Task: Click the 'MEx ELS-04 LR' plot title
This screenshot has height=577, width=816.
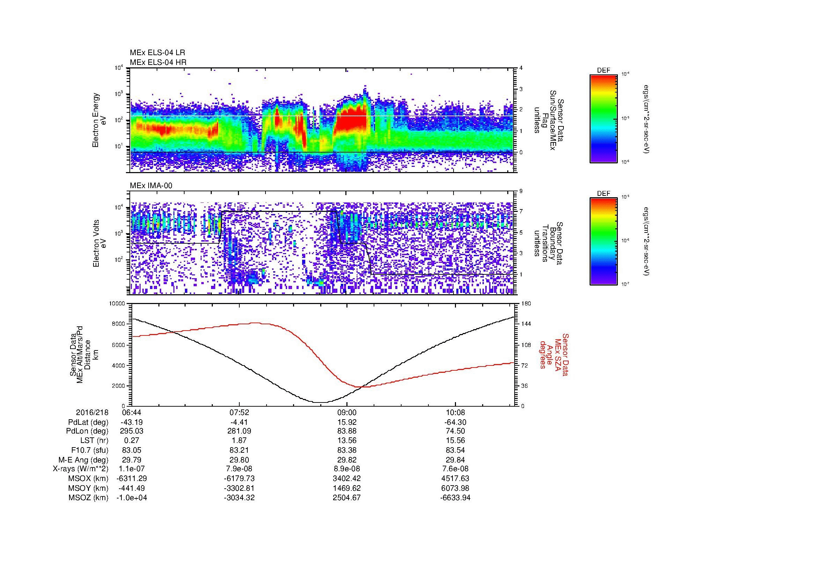Action: point(157,53)
